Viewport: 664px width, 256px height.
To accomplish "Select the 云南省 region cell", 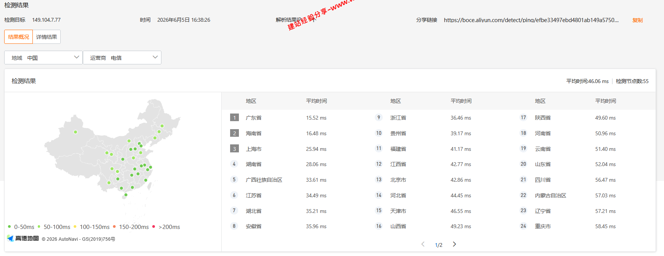I will [543, 149].
